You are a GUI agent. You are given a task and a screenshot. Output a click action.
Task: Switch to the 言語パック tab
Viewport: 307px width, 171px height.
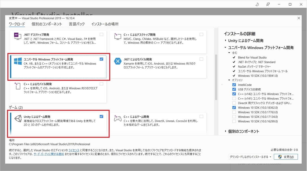coord(77,24)
